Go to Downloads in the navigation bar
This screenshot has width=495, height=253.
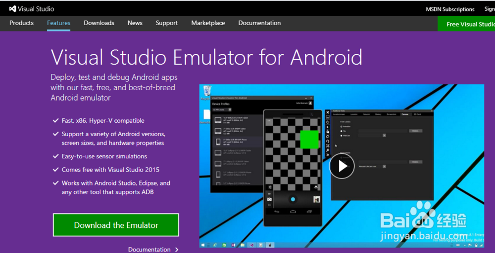tap(99, 23)
